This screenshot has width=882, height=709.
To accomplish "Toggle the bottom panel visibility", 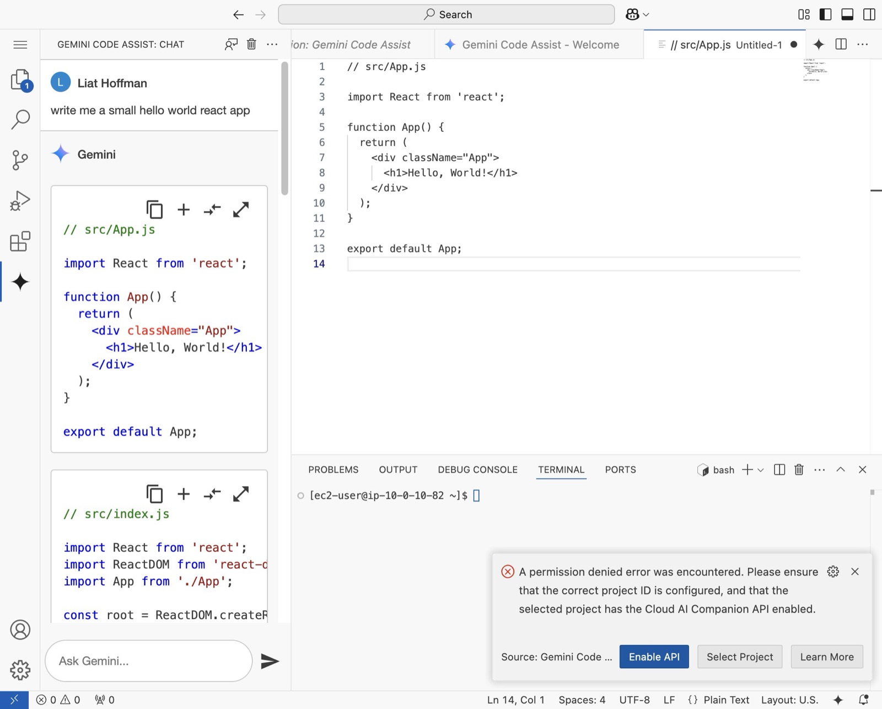I will pos(847,14).
